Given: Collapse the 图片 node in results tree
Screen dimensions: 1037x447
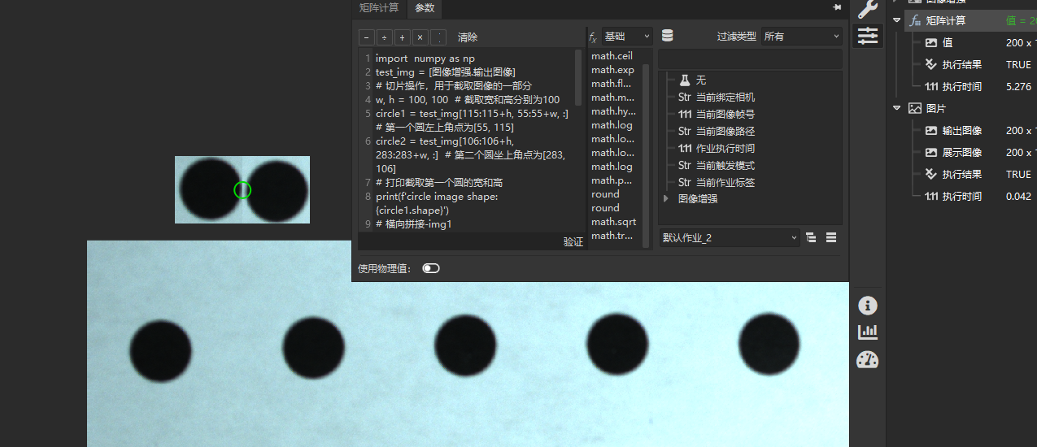Looking at the screenshot, I should pos(897,108).
